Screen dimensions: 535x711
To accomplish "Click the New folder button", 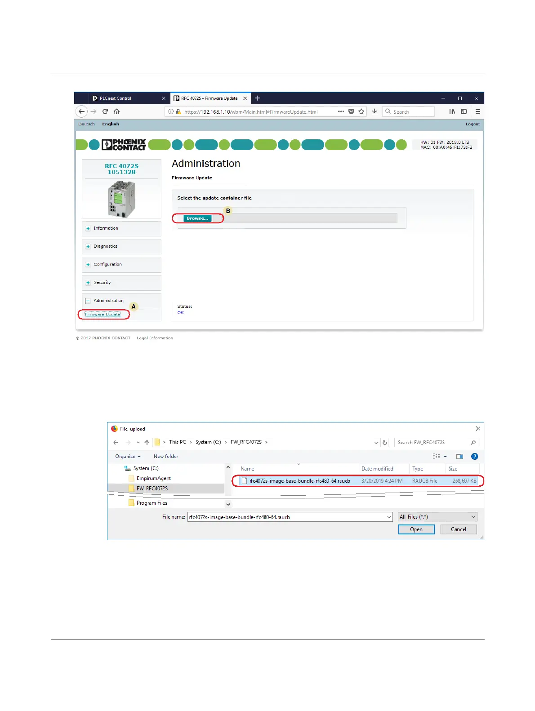I will tap(166, 456).
